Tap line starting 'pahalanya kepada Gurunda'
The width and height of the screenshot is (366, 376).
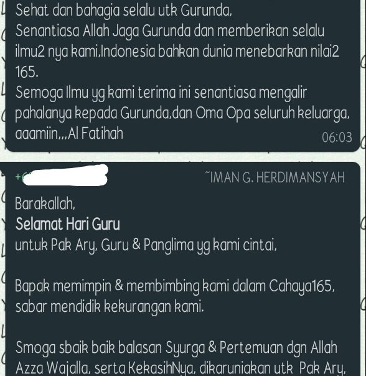[x=182, y=113]
